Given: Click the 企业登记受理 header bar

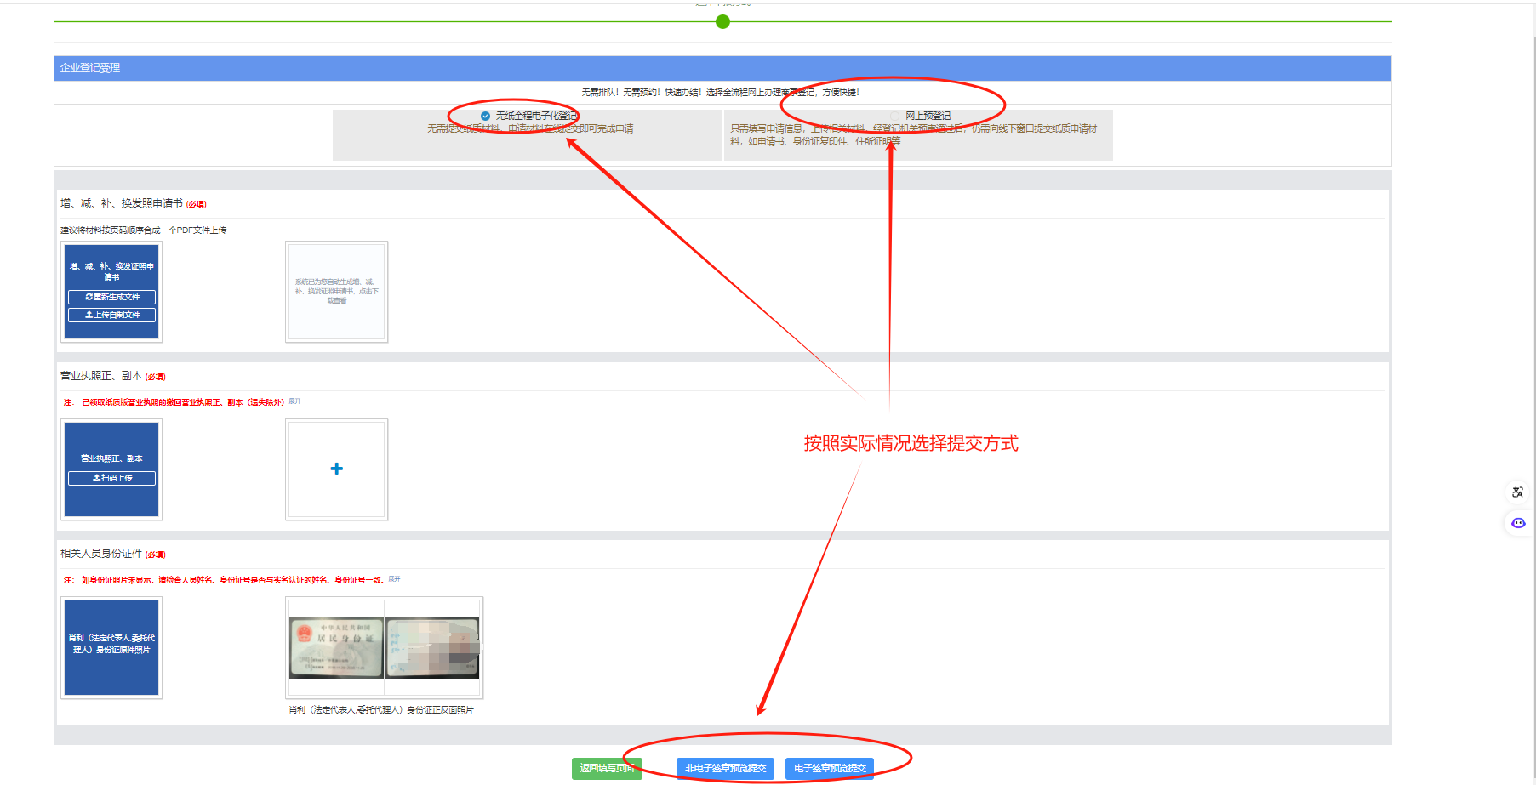Looking at the screenshot, I should [x=722, y=68].
